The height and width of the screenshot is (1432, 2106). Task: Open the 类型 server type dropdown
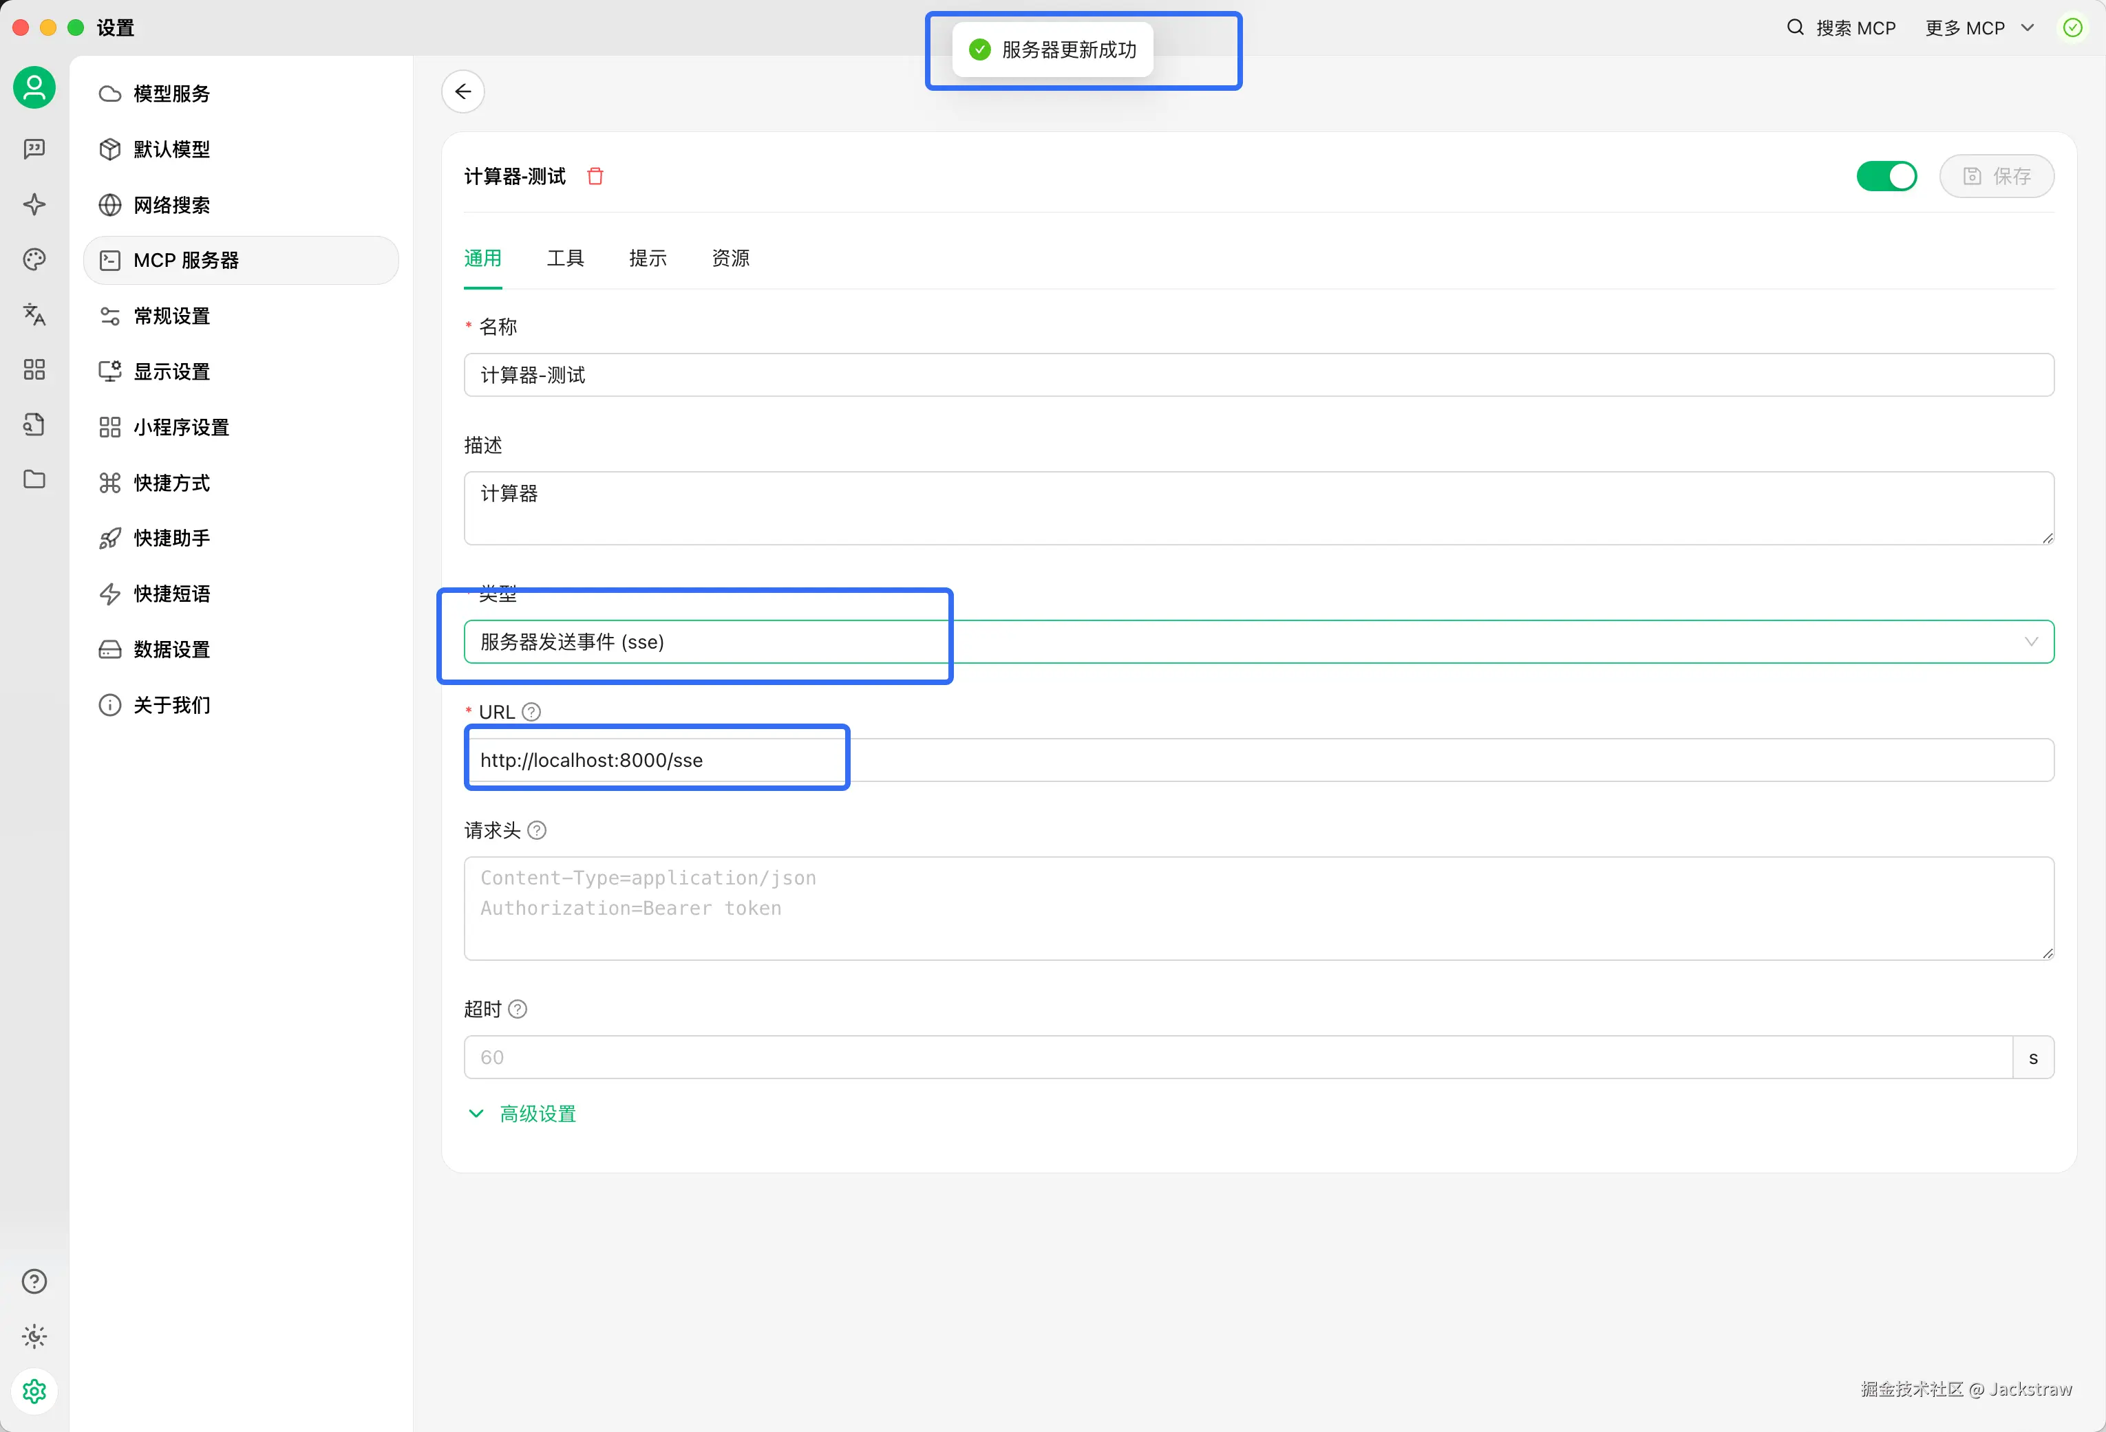pyautogui.click(x=1258, y=642)
